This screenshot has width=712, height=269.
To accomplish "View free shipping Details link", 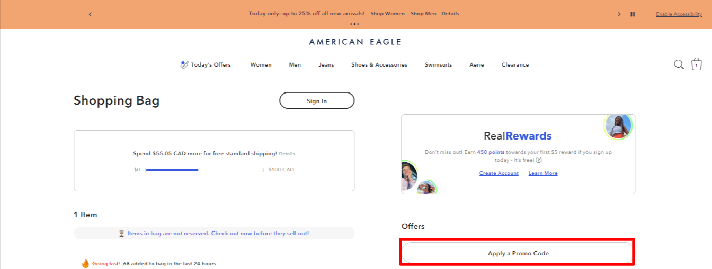I will (287, 154).
